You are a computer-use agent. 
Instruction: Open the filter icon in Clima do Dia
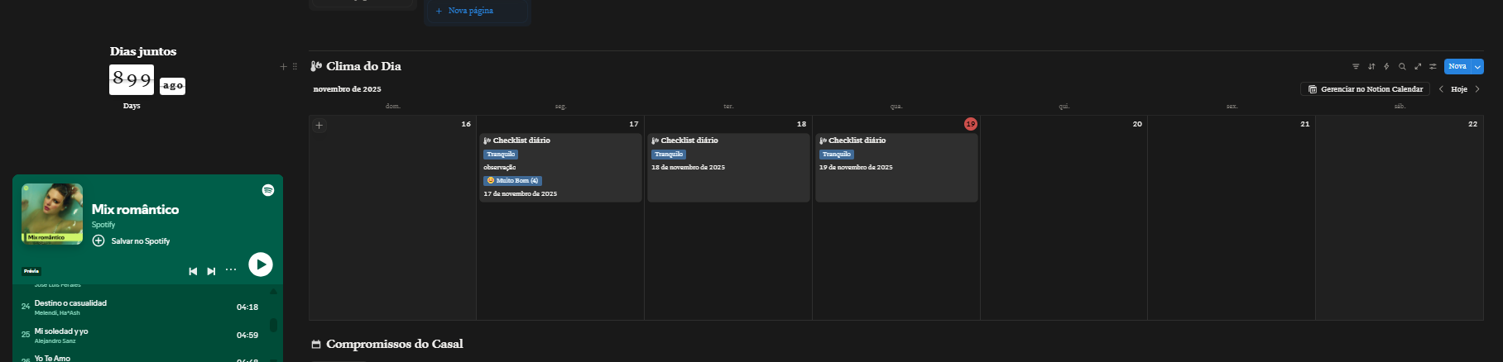point(1356,66)
